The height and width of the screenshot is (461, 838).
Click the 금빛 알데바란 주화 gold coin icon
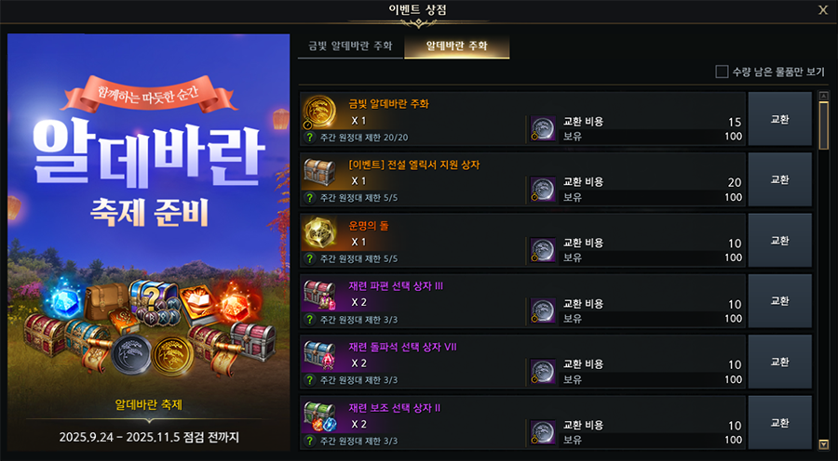coord(319,112)
